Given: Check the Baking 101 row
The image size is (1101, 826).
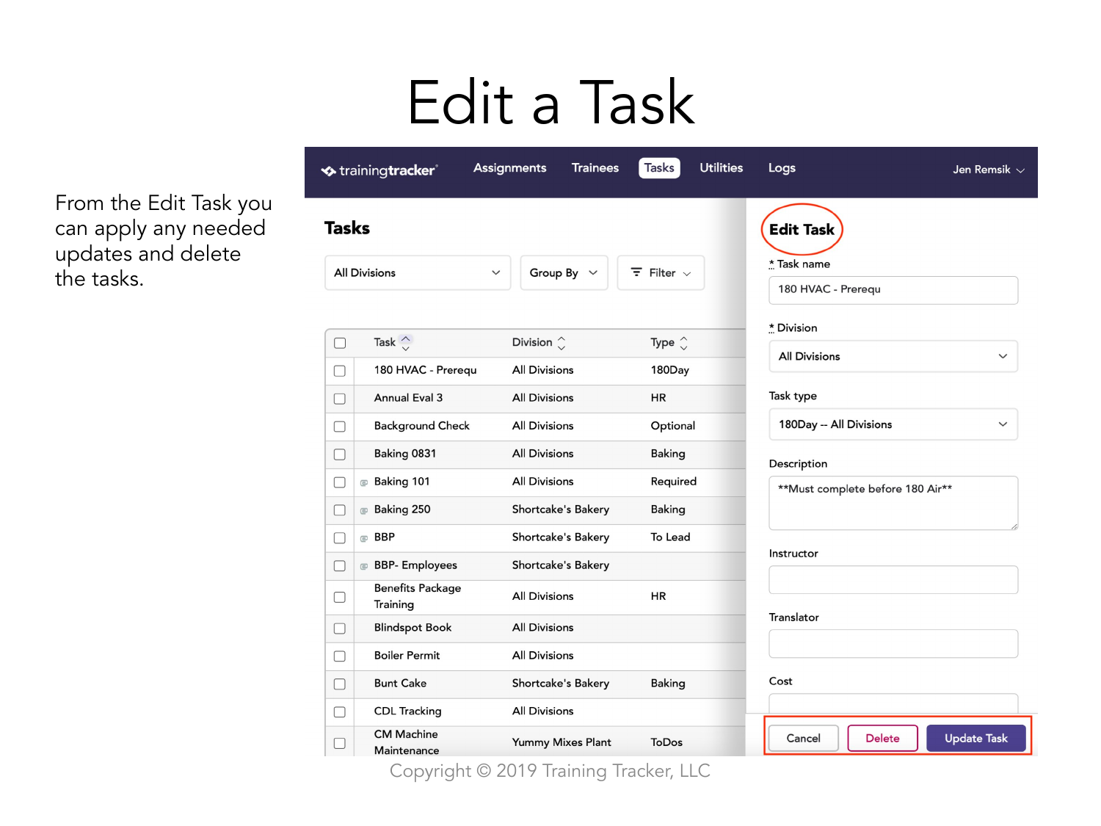Looking at the screenshot, I should 340,482.
